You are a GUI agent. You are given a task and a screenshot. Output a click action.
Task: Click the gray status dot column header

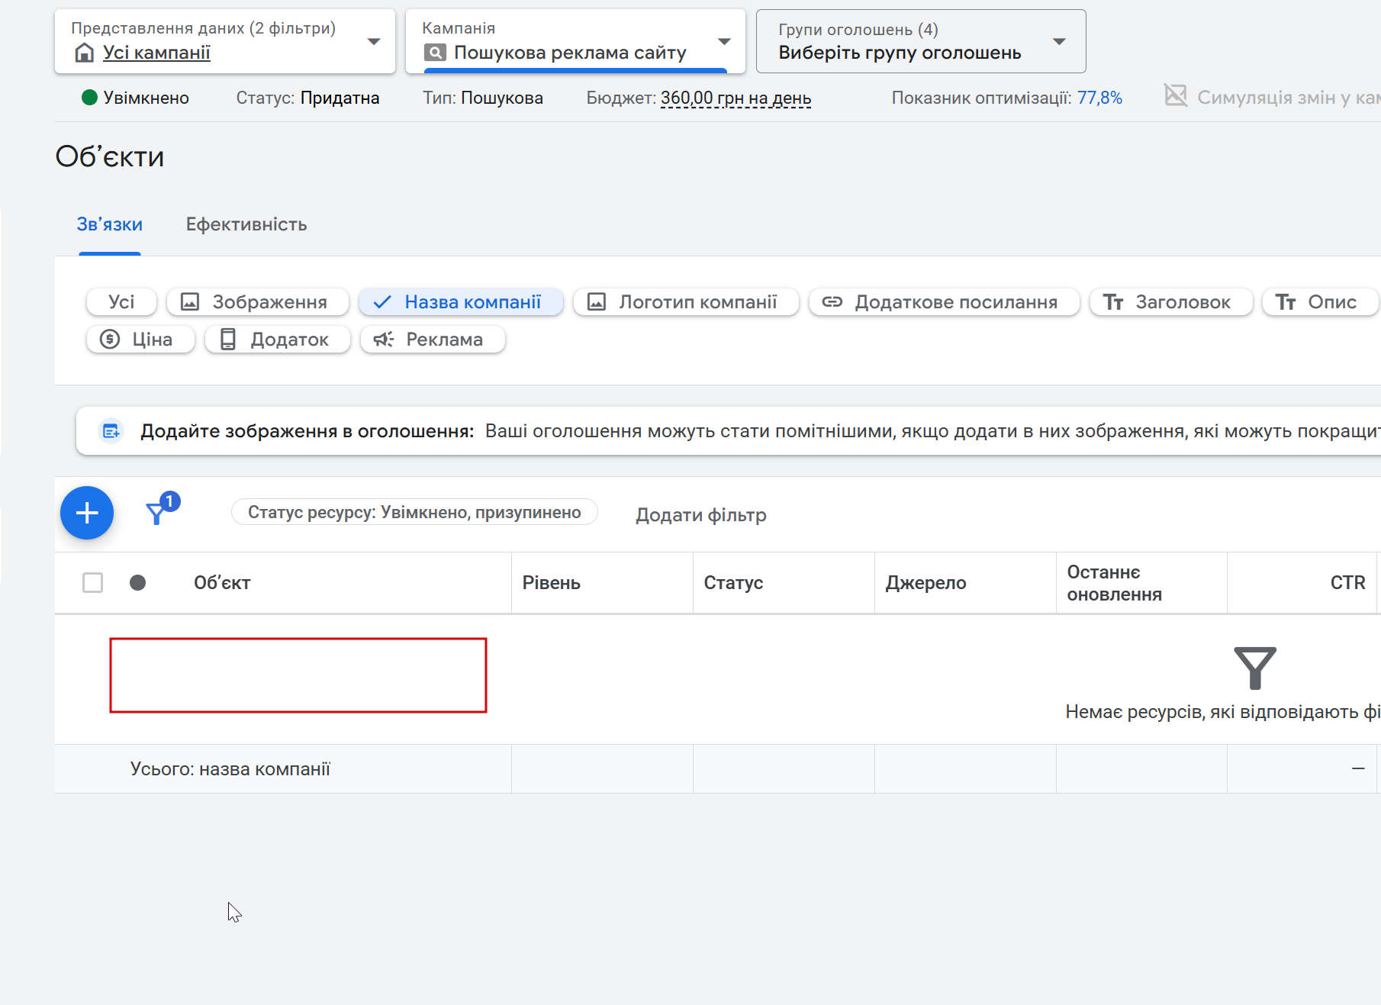click(x=138, y=583)
